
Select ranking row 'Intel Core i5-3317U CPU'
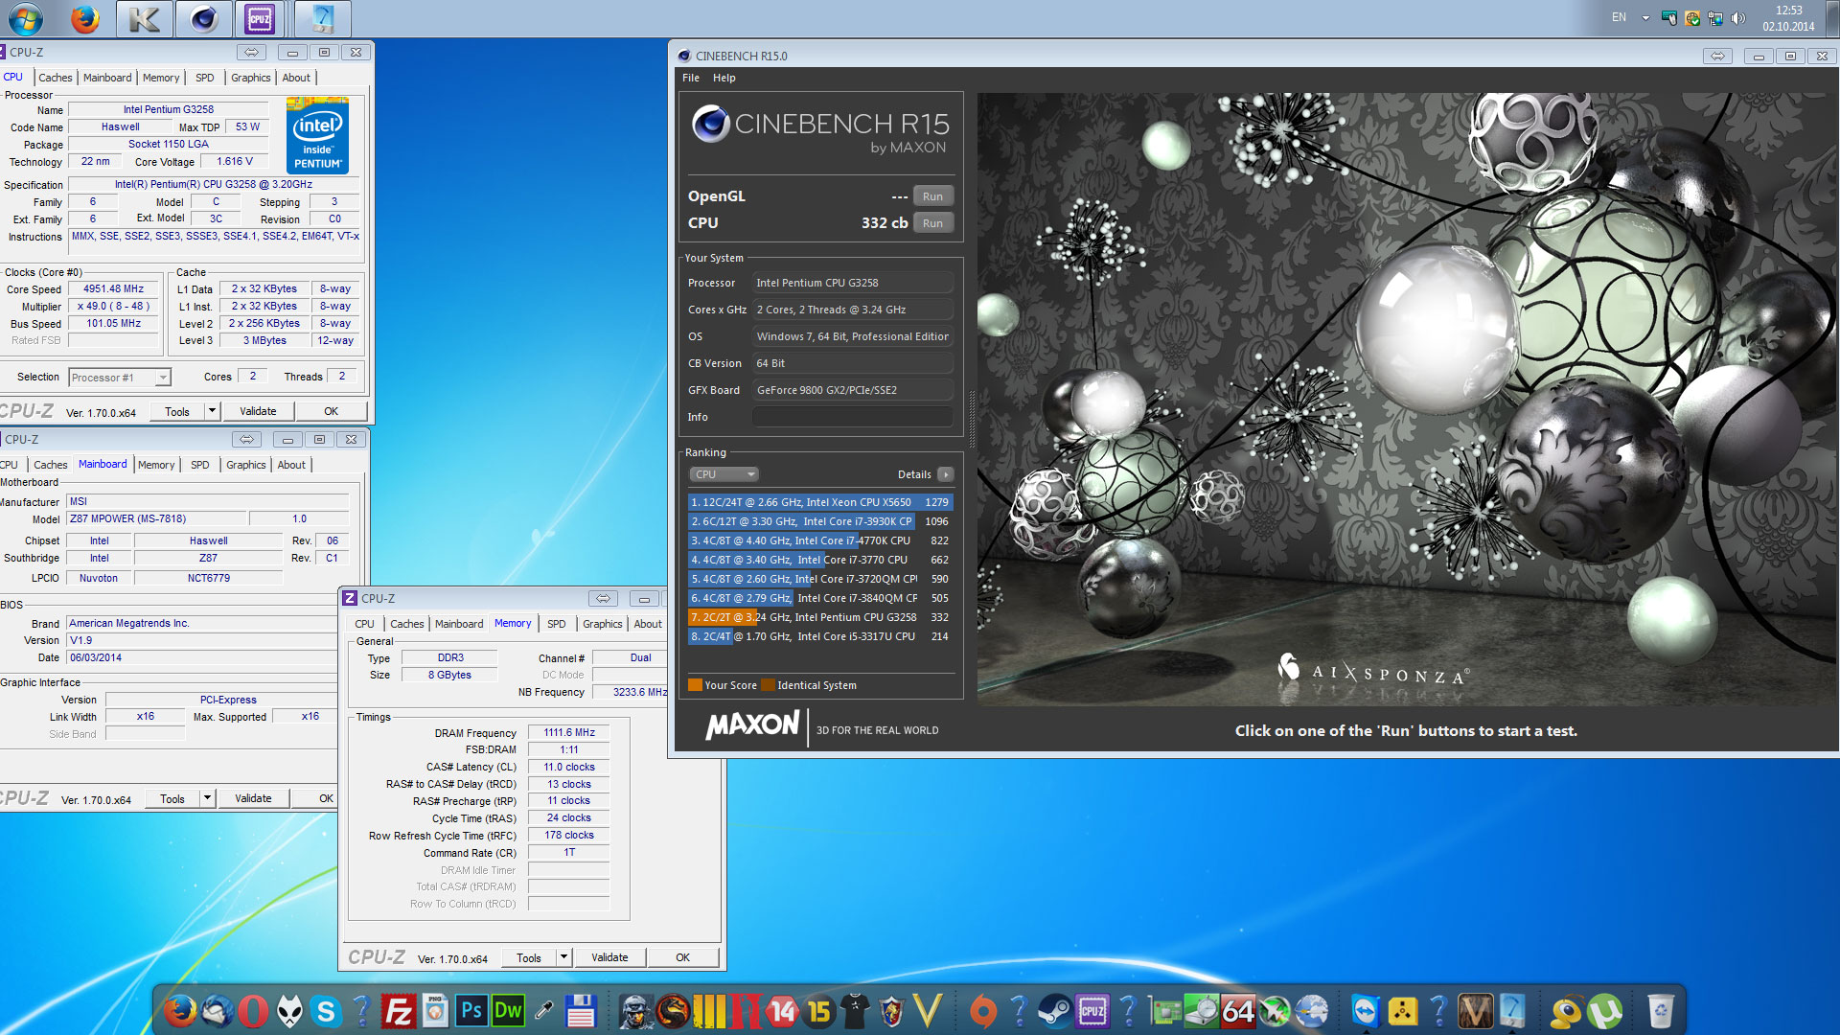(x=819, y=636)
